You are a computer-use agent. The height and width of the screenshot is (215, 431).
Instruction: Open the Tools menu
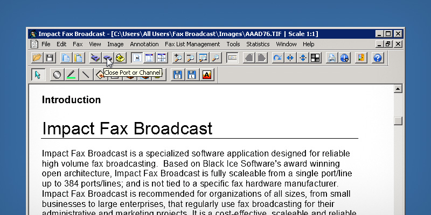point(233,44)
